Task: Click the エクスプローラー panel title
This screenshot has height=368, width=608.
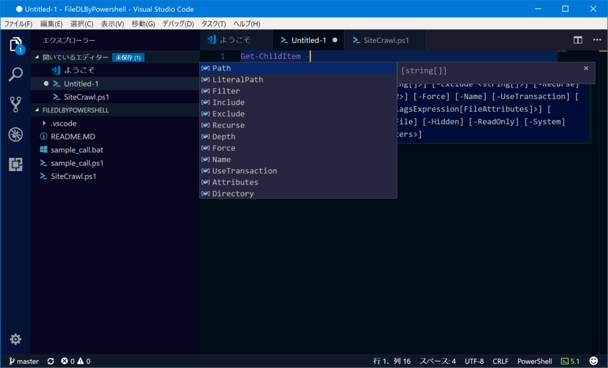Action: pyautogui.click(x=69, y=40)
